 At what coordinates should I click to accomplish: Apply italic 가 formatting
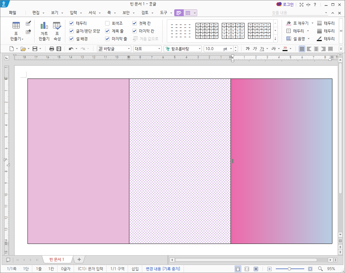pos(255,49)
